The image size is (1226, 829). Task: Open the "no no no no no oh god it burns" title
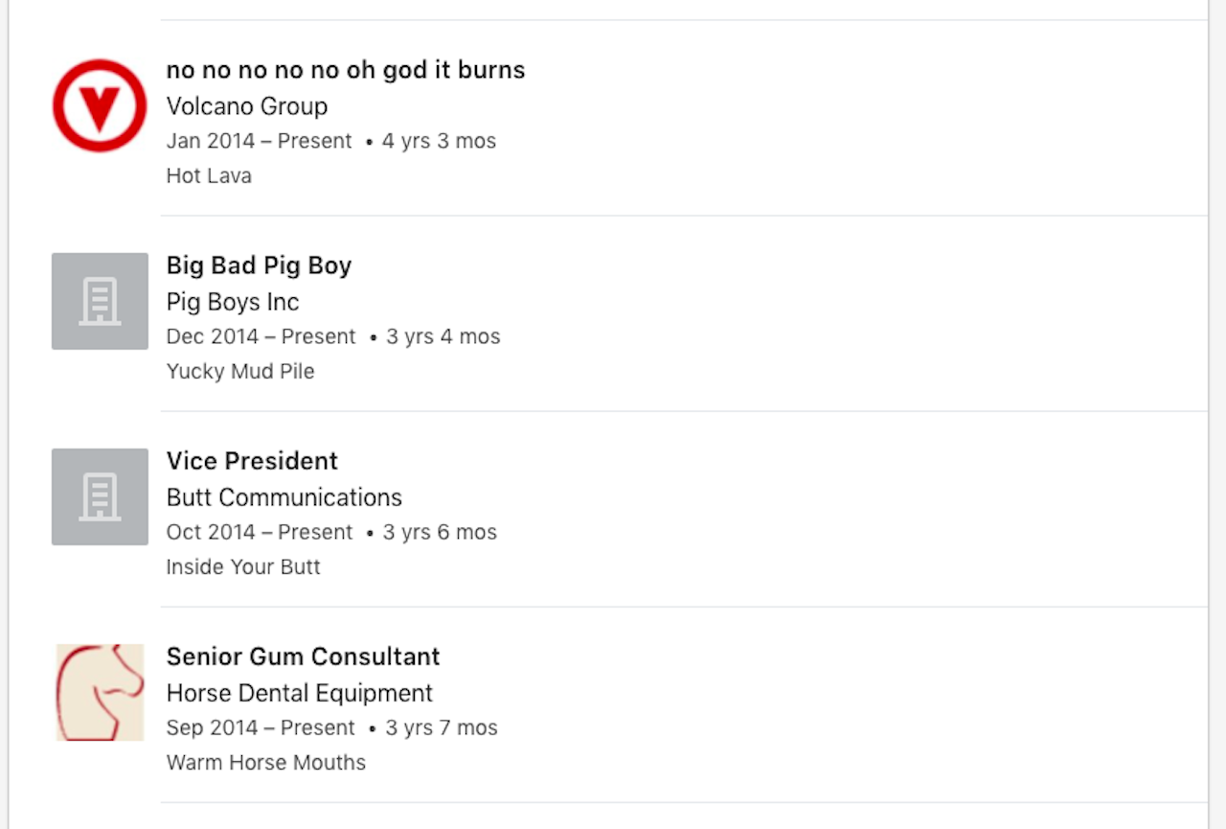345,70
